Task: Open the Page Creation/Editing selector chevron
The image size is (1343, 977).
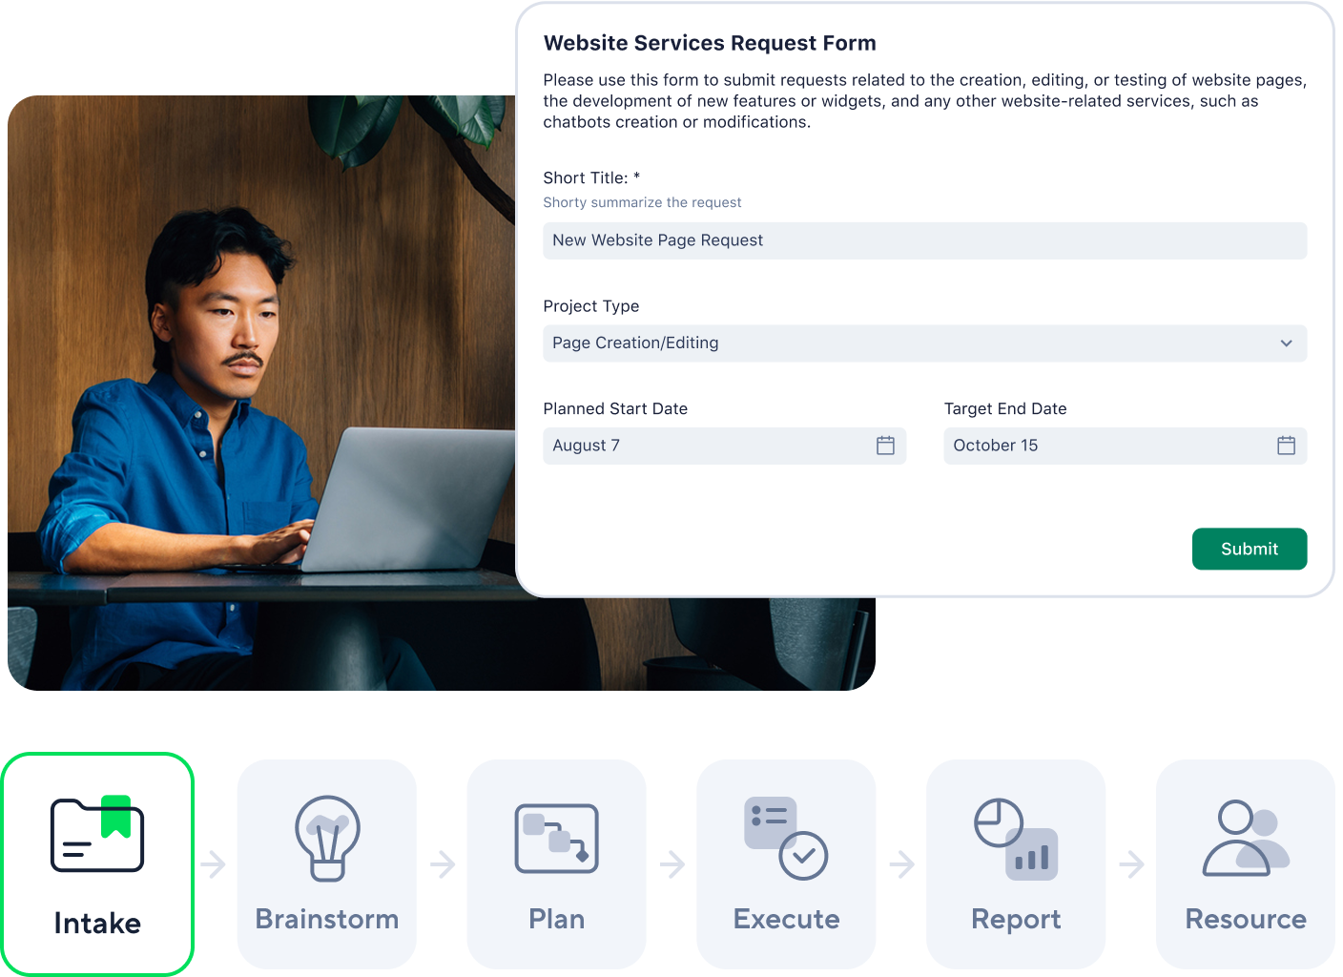Action: [1286, 343]
